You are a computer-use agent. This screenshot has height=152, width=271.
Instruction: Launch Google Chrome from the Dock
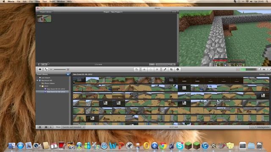163,146
